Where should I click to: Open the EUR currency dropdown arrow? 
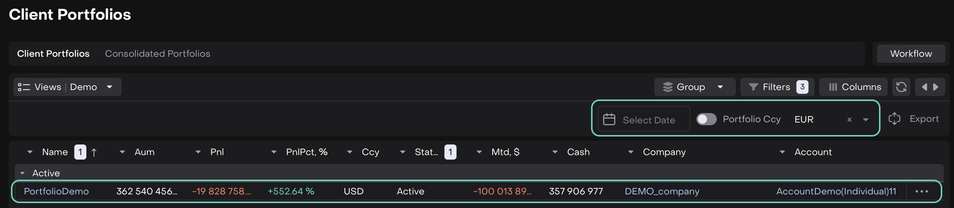(x=866, y=120)
